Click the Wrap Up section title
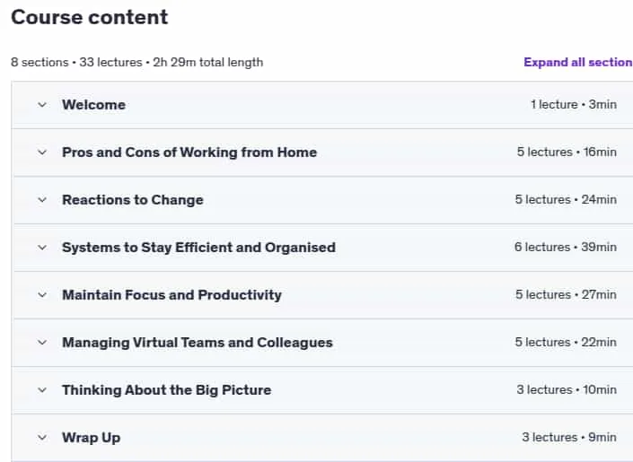The image size is (633, 462). pyautogui.click(x=91, y=438)
